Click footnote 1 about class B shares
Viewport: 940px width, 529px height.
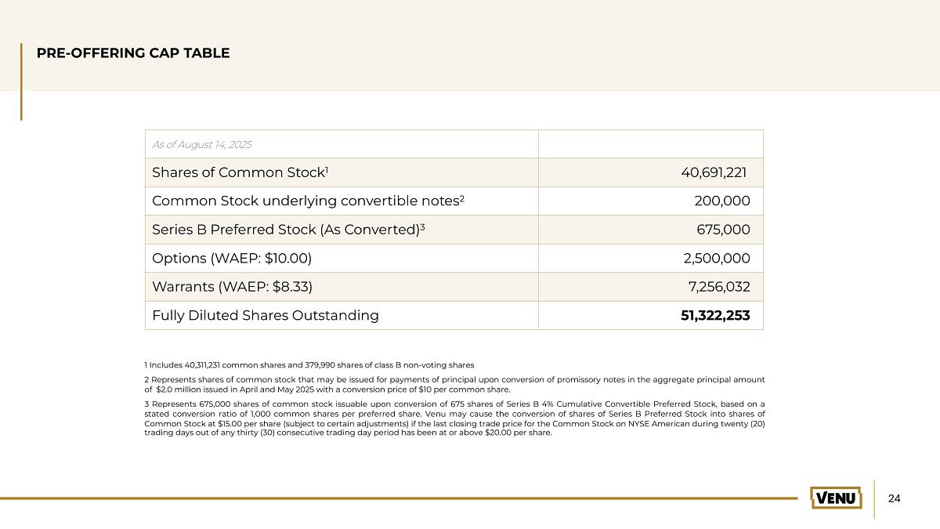[x=309, y=365]
